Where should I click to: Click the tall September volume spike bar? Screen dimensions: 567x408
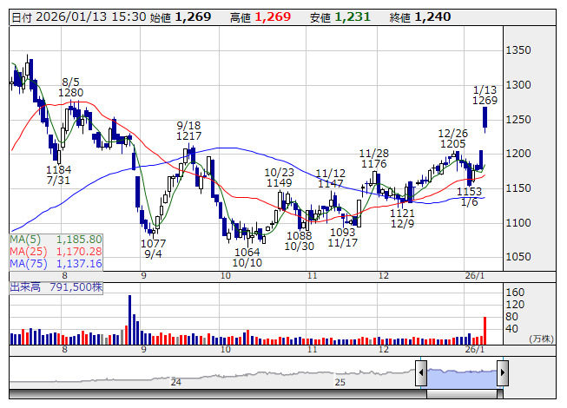coord(130,319)
